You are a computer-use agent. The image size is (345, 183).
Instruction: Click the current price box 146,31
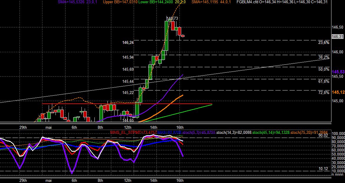pyautogui.click(x=338, y=37)
